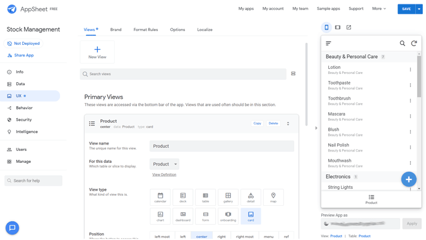426x240 pixels.
Task: Click the preview list vertical scrollbar
Action: point(419,76)
